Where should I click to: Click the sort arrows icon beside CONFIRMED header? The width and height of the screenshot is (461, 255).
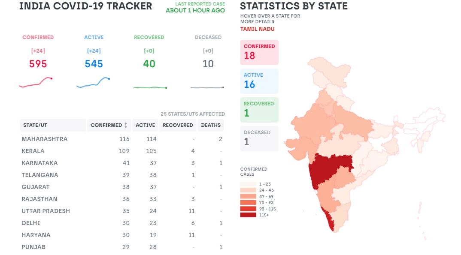[x=126, y=125]
